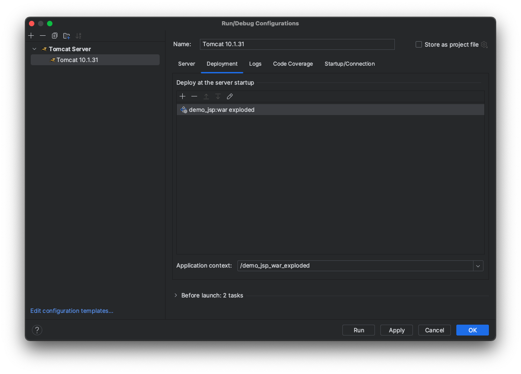Remove selected configuration with minus icon
This screenshot has height=374, width=521.
click(x=43, y=36)
